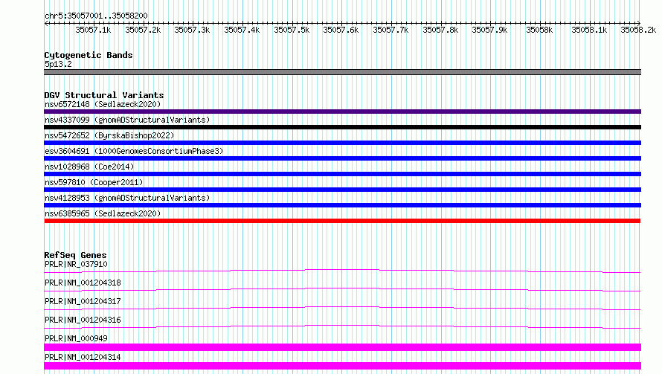Click the 35057.8k ruler tick label
This screenshot has height=374, width=662.
(x=440, y=30)
